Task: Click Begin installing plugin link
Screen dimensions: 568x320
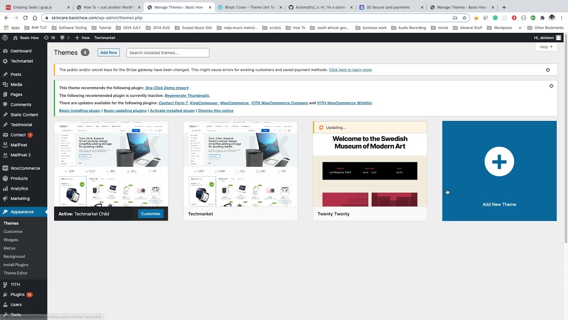Action: [x=79, y=111]
